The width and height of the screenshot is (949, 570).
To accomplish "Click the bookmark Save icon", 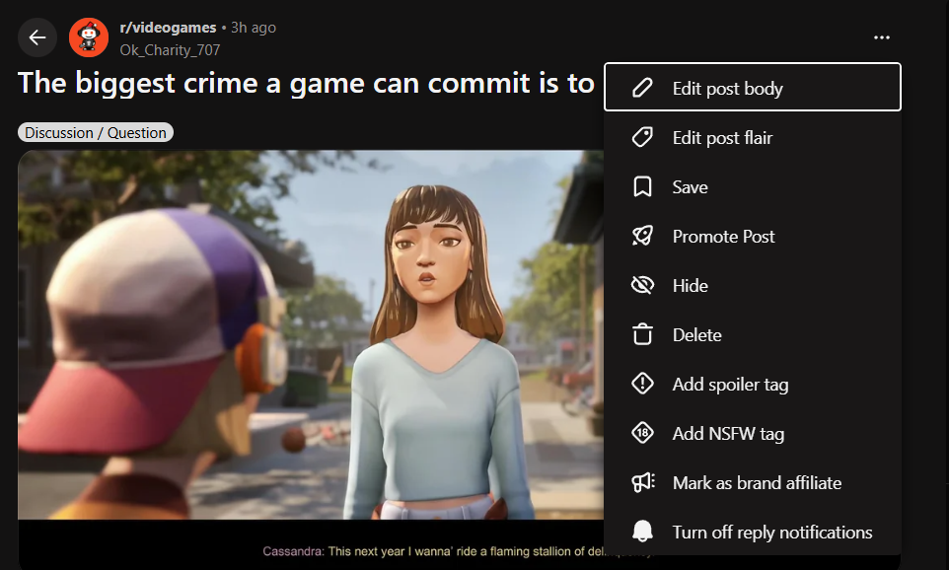I will [x=642, y=187].
